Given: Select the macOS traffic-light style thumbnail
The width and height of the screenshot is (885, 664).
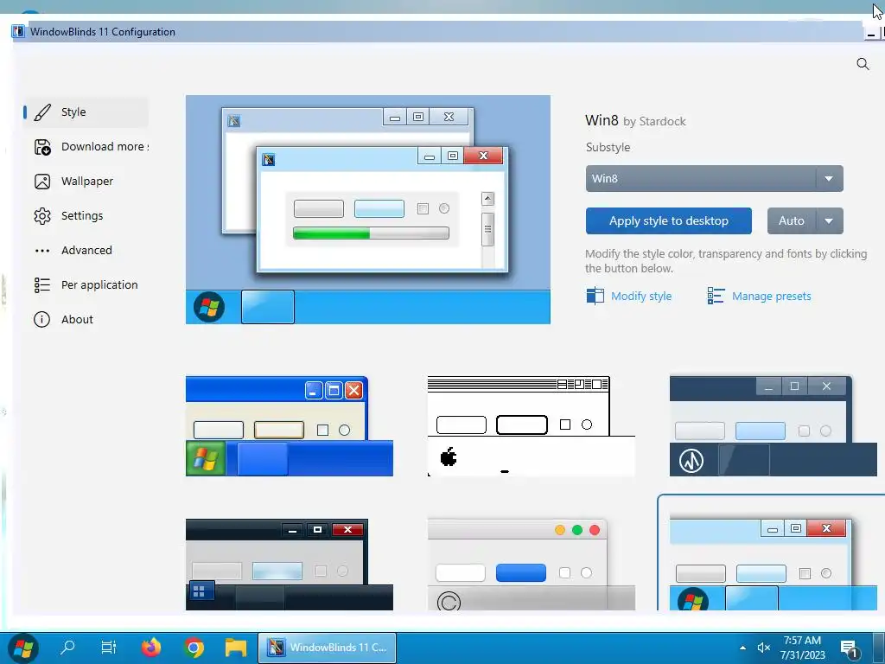Looking at the screenshot, I should click(x=532, y=565).
